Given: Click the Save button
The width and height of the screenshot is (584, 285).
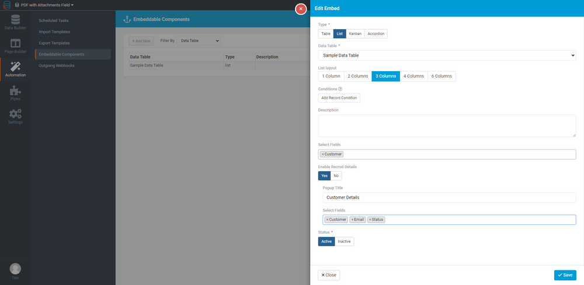Looking at the screenshot, I should coord(565,275).
